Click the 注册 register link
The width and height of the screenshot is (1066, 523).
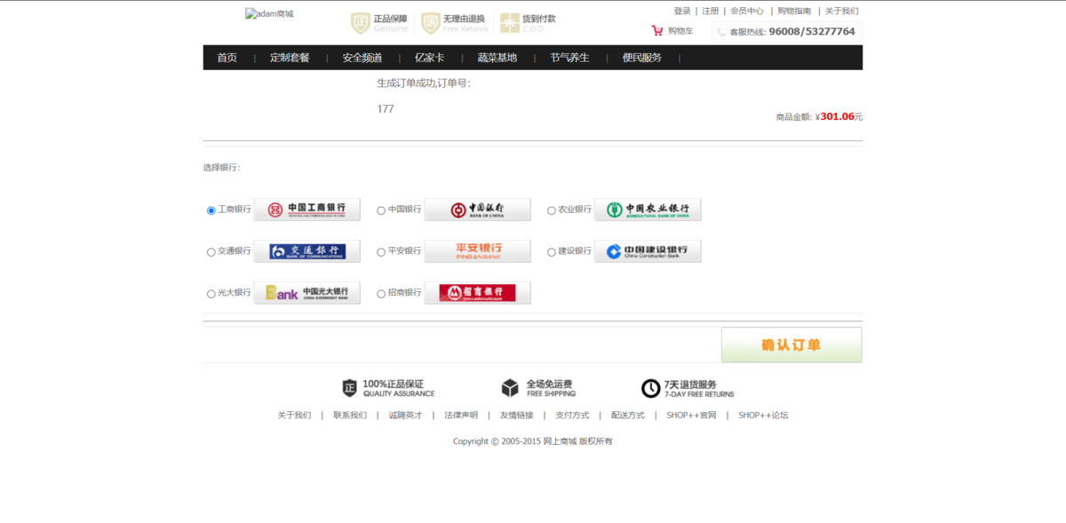pyautogui.click(x=711, y=12)
